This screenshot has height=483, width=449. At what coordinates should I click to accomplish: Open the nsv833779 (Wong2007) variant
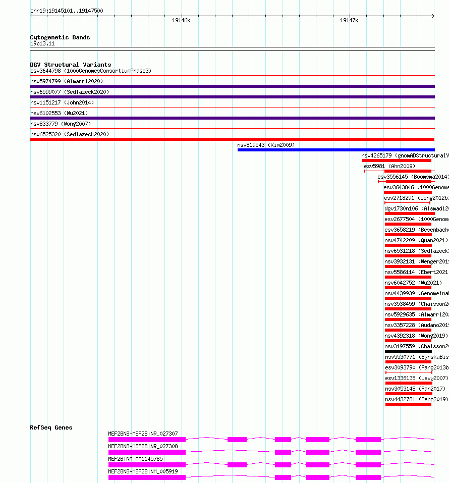point(61,124)
